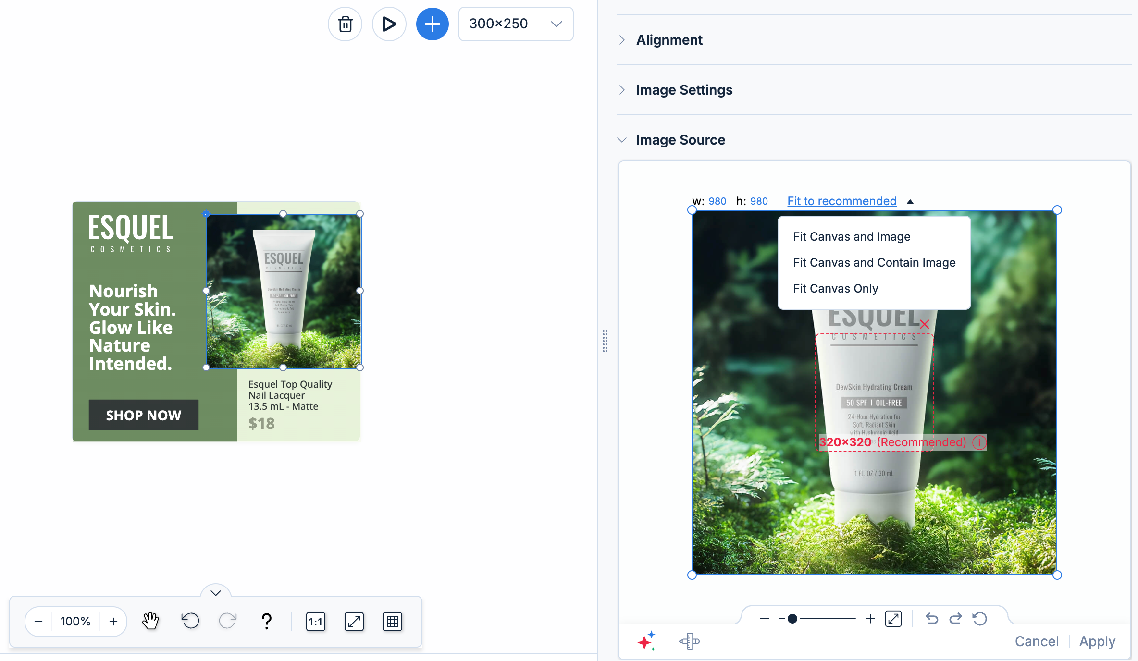The image size is (1138, 661).
Task: Click the center align guides icon
Action: 689,641
